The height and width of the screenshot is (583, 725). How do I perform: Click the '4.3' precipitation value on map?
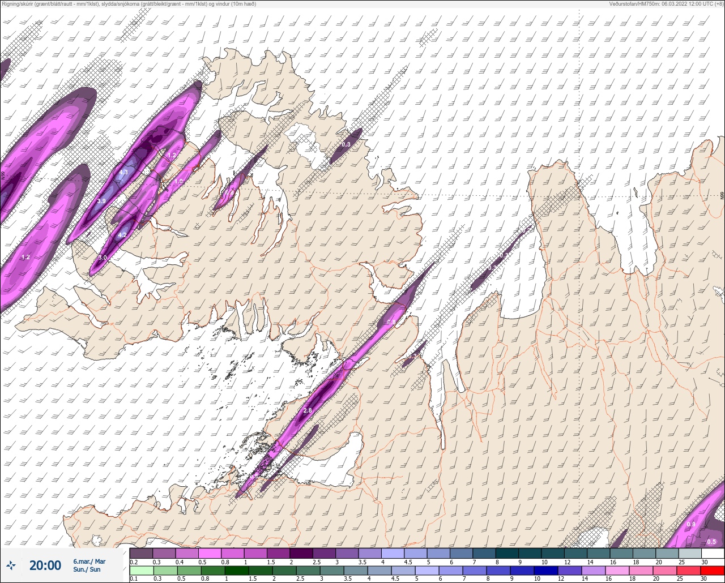[123, 172]
